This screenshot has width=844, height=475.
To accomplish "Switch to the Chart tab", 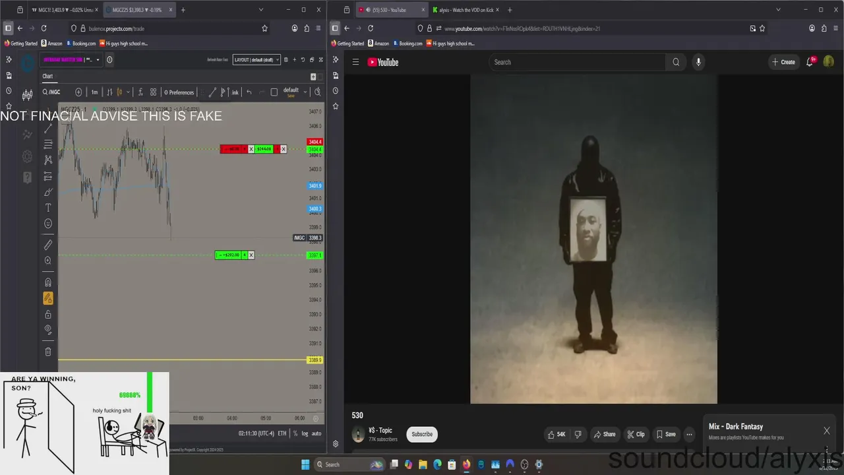I will [47, 77].
